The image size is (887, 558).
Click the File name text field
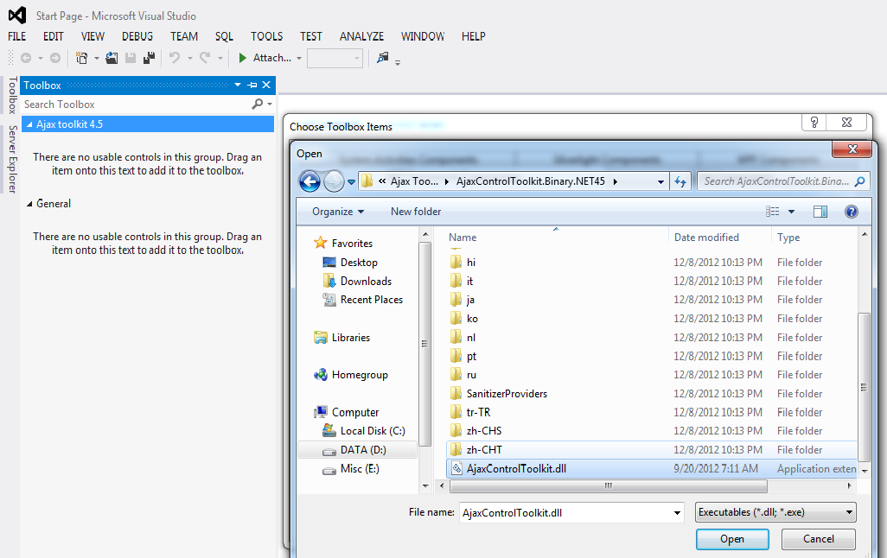pos(565,513)
